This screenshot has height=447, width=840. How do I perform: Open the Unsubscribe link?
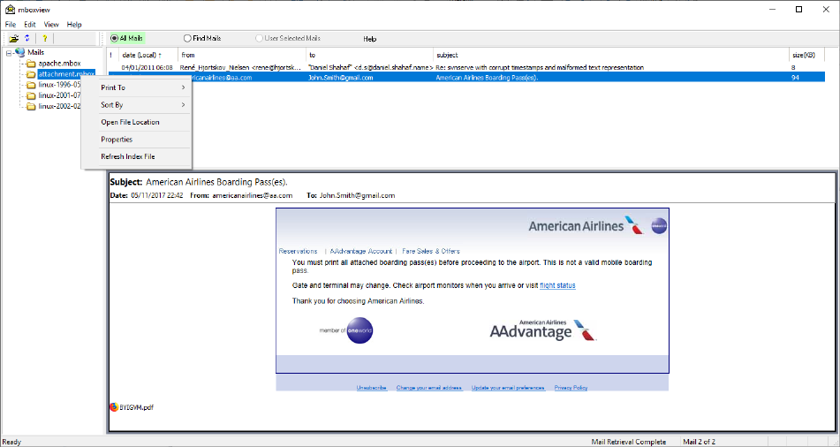[x=371, y=388]
